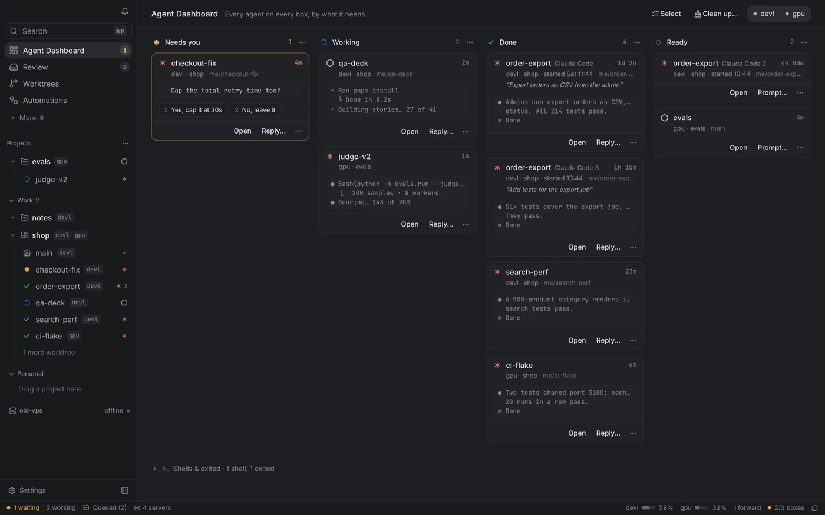Open more options on judge-v2 card
This screenshot has width=825, height=515.
pos(466,224)
